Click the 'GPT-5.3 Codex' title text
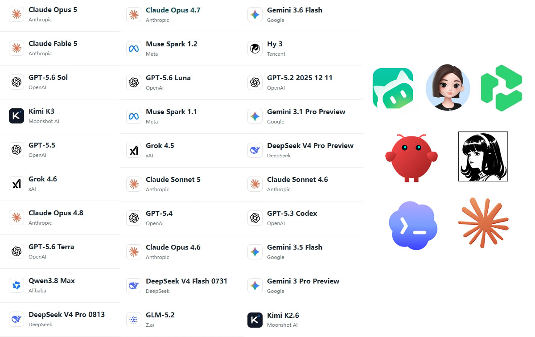This screenshot has width=535, height=337. [292, 214]
